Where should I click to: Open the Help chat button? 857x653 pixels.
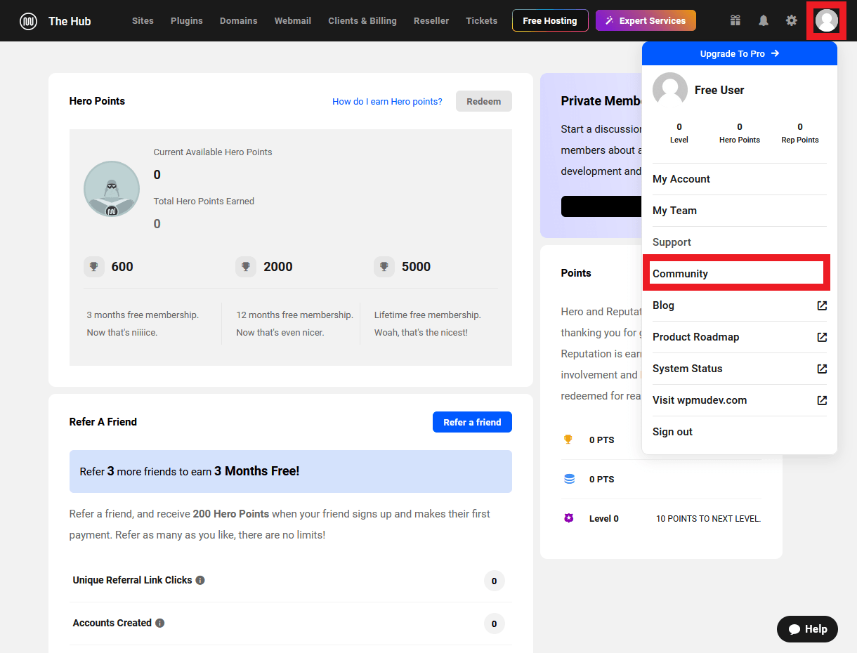pyautogui.click(x=807, y=629)
